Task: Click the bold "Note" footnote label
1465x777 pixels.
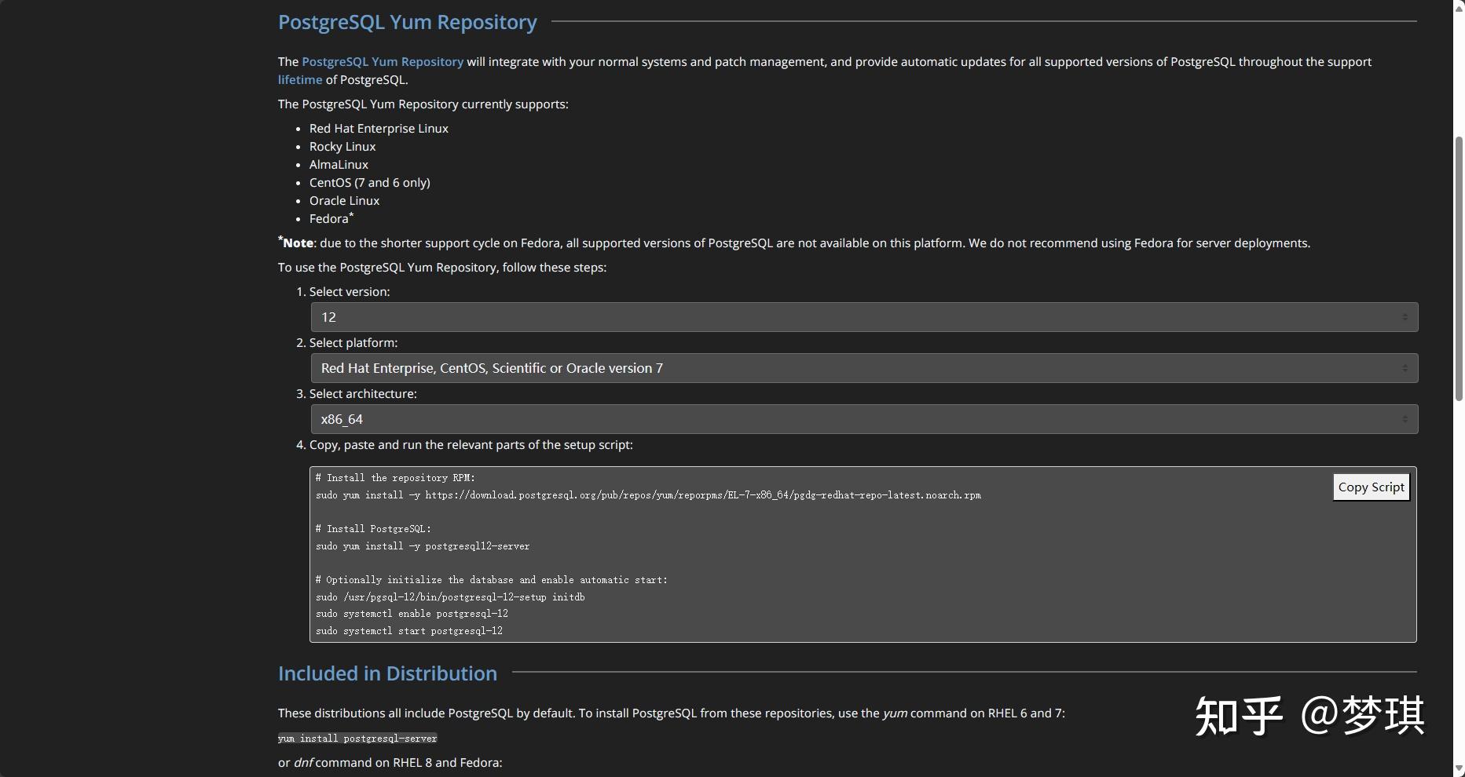Action: coord(298,243)
